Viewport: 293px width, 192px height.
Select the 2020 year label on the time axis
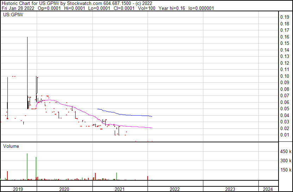coord(65,189)
